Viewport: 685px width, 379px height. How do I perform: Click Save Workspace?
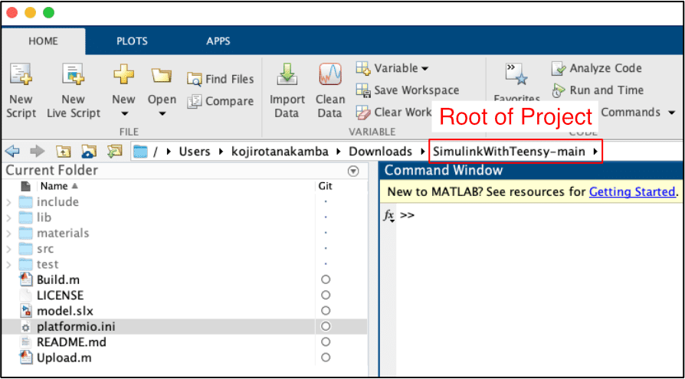[x=408, y=90]
